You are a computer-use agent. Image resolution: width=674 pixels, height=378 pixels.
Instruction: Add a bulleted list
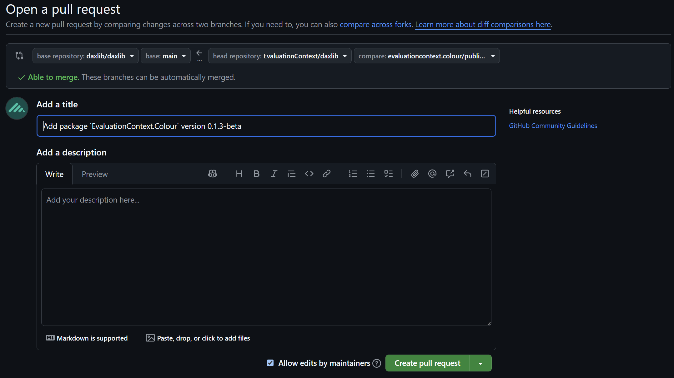click(x=370, y=174)
